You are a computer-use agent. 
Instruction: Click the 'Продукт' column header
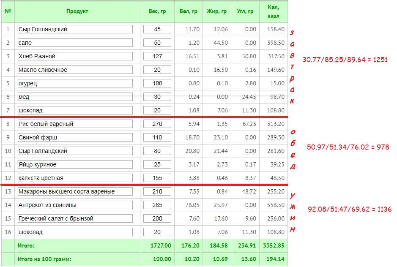[77, 11]
